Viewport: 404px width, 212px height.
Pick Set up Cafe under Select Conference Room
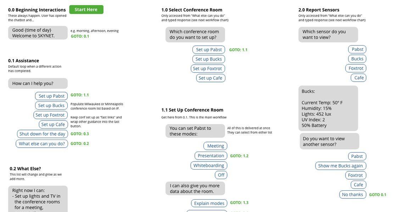[211, 78]
